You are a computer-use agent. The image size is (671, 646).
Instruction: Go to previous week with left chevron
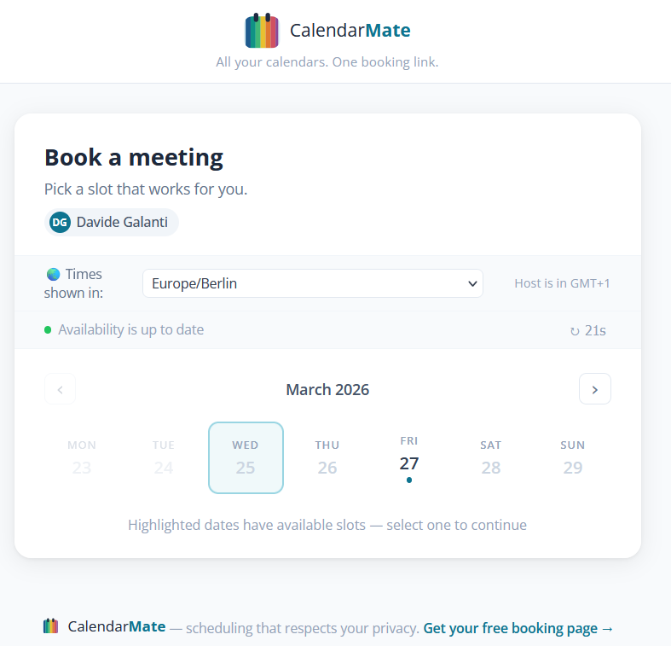click(60, 389)
